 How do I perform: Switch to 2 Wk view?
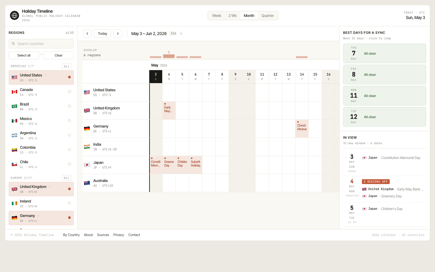pyautogui.click(x=232, y=16)
